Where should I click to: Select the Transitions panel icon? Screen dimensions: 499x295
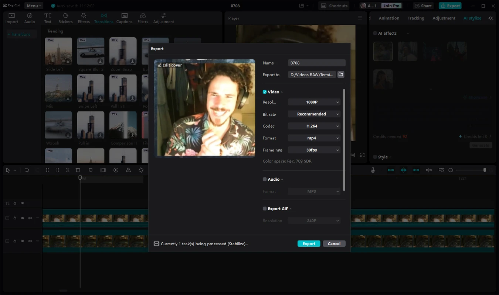click(x=103, y=17)
